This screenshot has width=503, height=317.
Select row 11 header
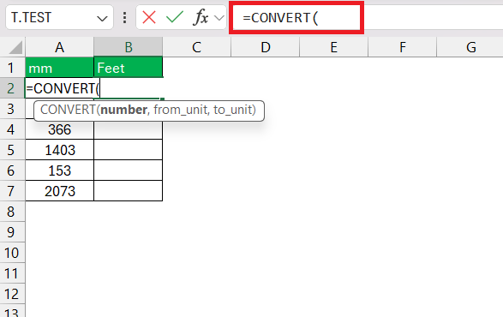pyautogui.click(x=12, y=273)
